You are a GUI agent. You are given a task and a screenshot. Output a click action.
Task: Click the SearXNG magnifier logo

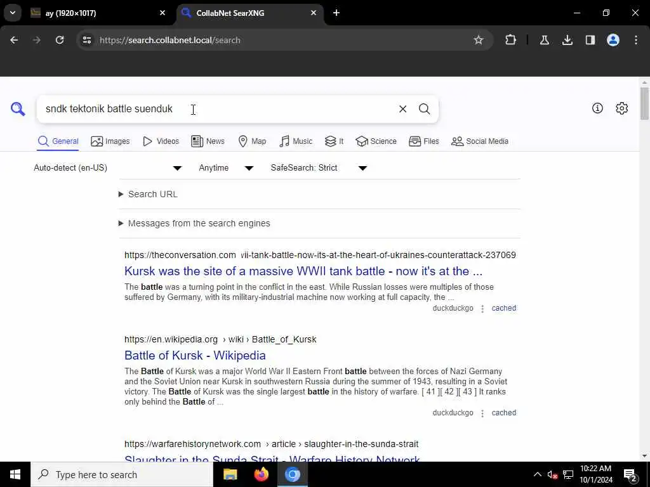coord(18,109)
